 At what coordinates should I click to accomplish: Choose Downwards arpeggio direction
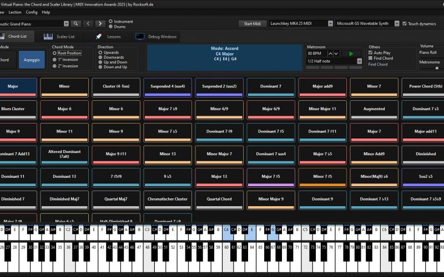pos(100,57)
